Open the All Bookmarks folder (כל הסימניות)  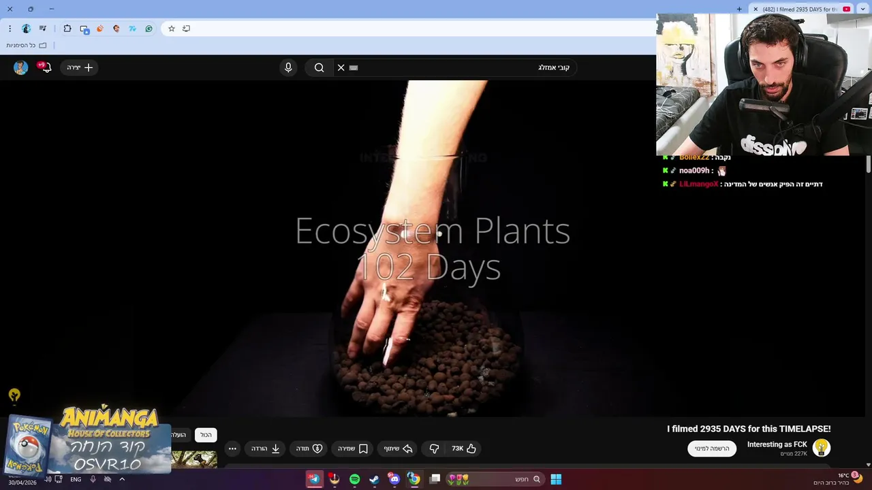click(x=27, y=46)
